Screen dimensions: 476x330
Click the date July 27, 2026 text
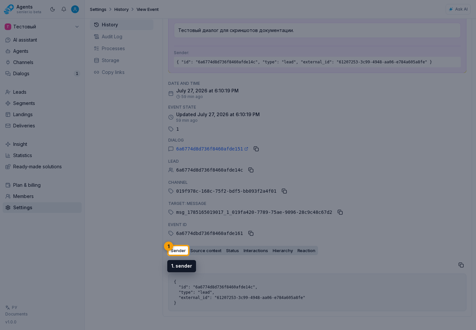tap(207, 91)
